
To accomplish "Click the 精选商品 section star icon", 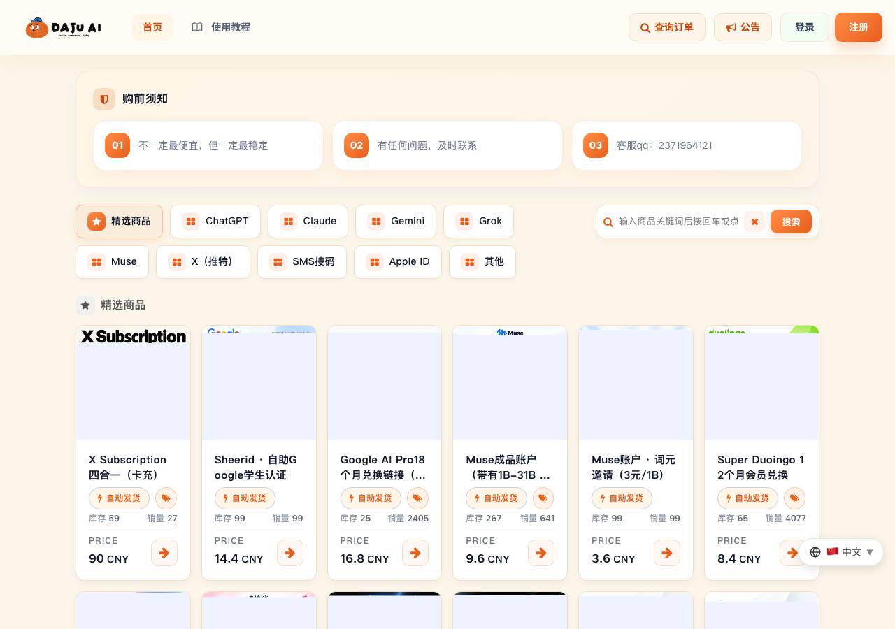I will click(x=85, y=305).
